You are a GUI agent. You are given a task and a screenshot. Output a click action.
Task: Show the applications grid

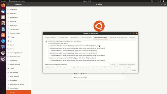pos(3,91)
